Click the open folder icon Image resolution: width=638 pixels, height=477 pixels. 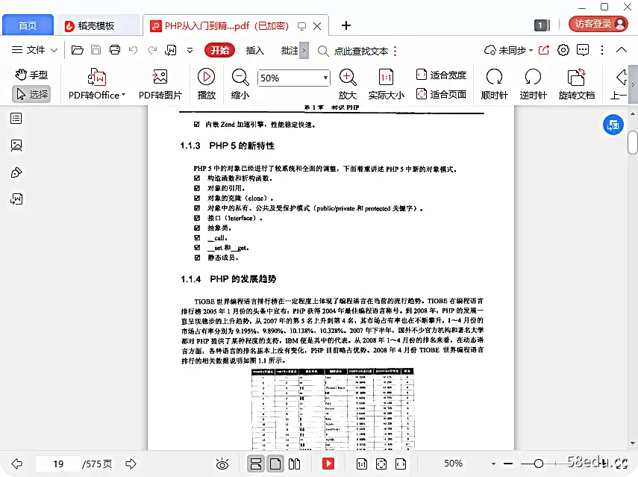coord(78,50)
